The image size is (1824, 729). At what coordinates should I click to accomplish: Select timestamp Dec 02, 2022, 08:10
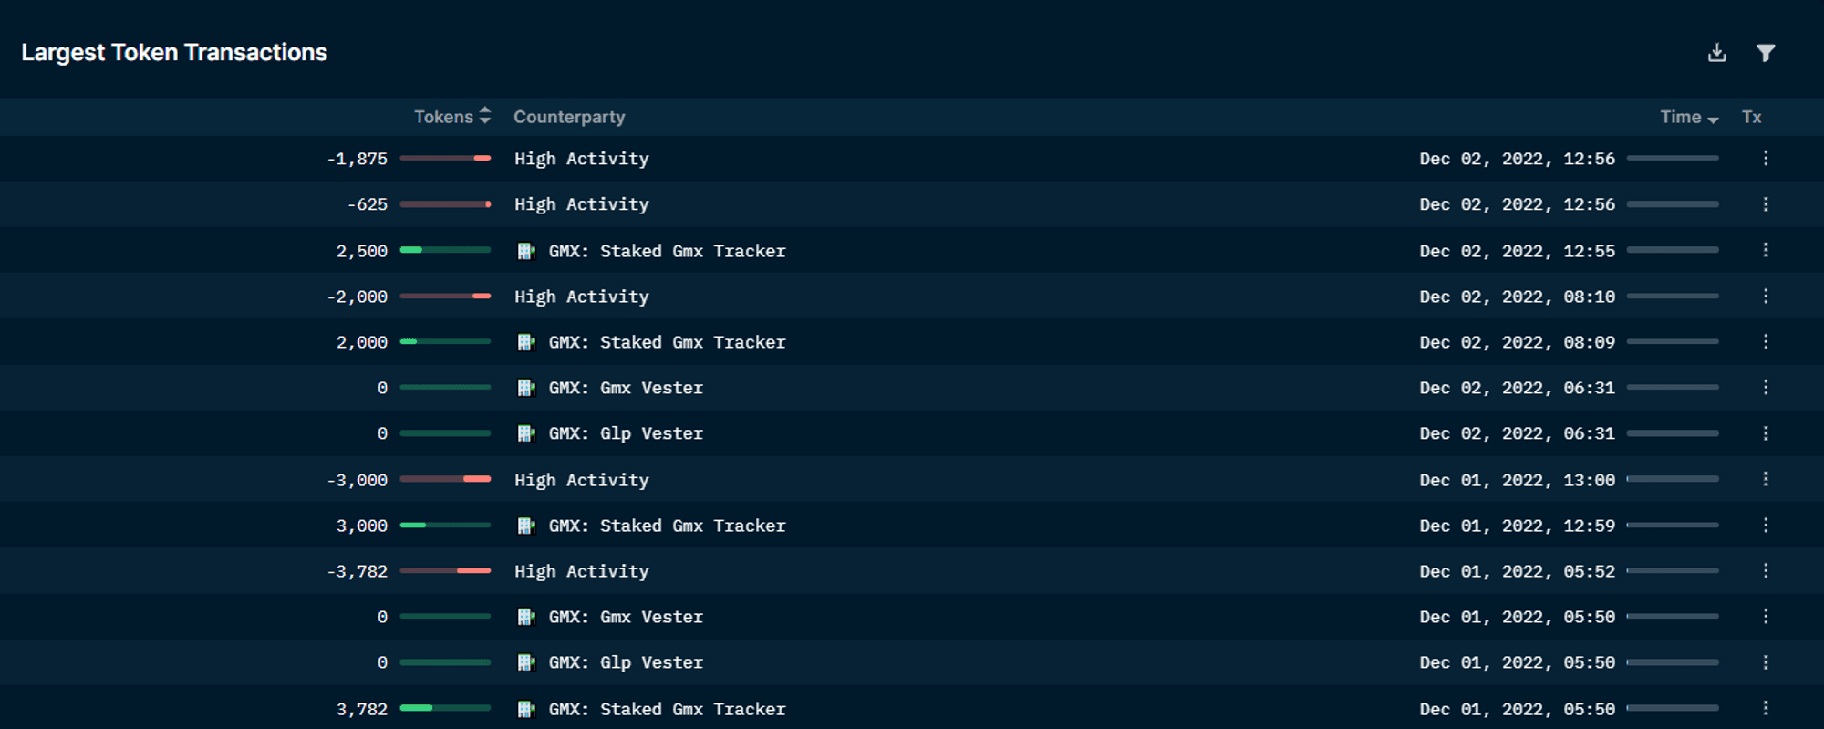point(1517,297)
